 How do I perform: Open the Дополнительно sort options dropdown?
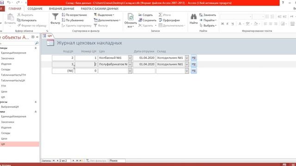pyautogui.click(x=107, y=20)
